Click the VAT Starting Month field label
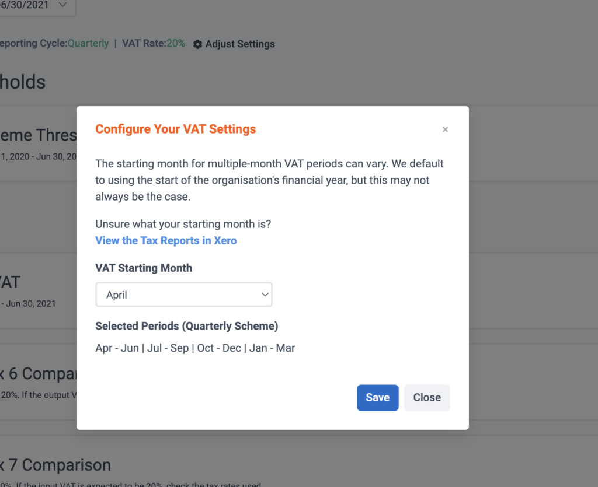This screenshot has width=598, height=487. pos(144,268)
